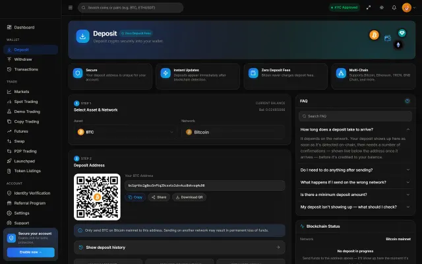Click the Zero Deposit Fees card icon

pos(253,73)
